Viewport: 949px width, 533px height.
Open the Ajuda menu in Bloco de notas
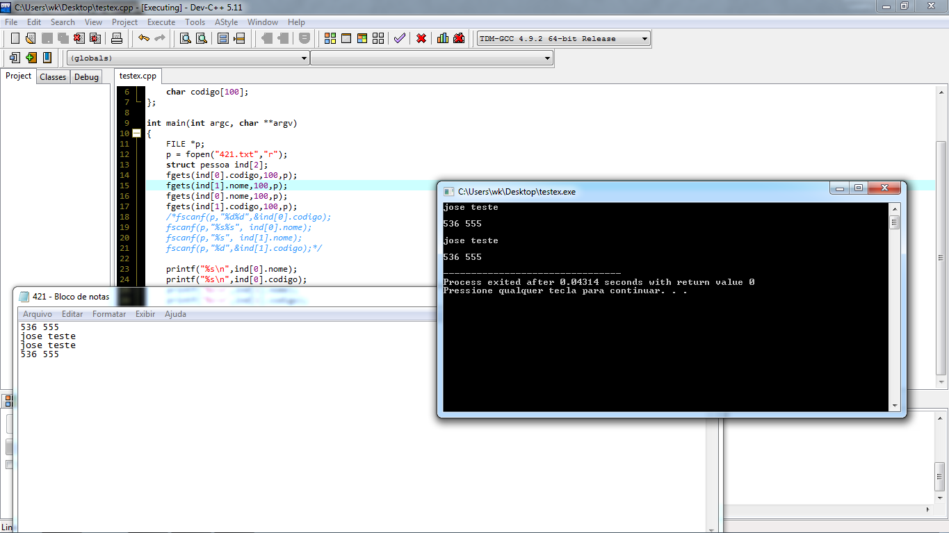(x=175, y=314)
